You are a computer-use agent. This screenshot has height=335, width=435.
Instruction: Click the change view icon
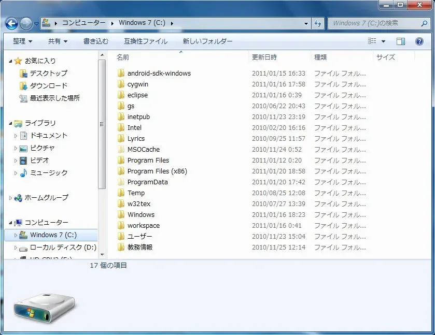point(372,41)
